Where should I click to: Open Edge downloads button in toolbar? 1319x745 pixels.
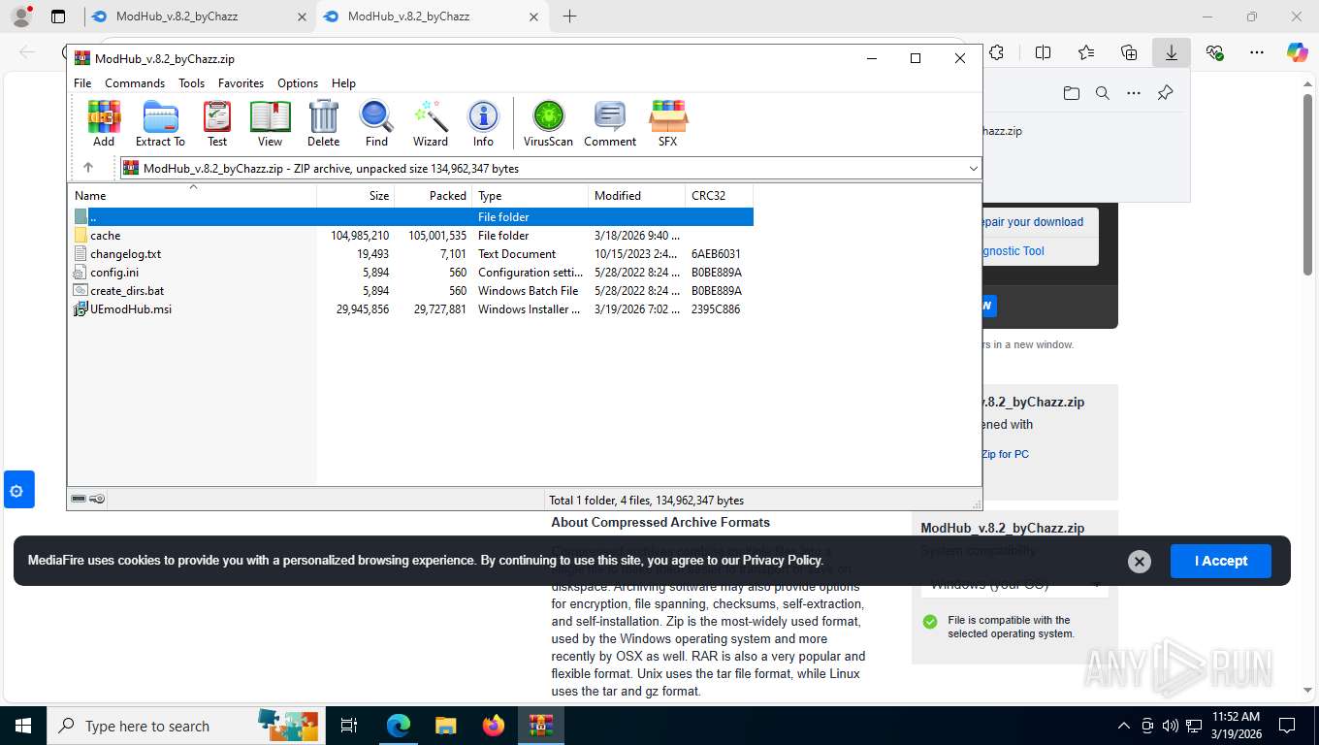point(1172,52)
